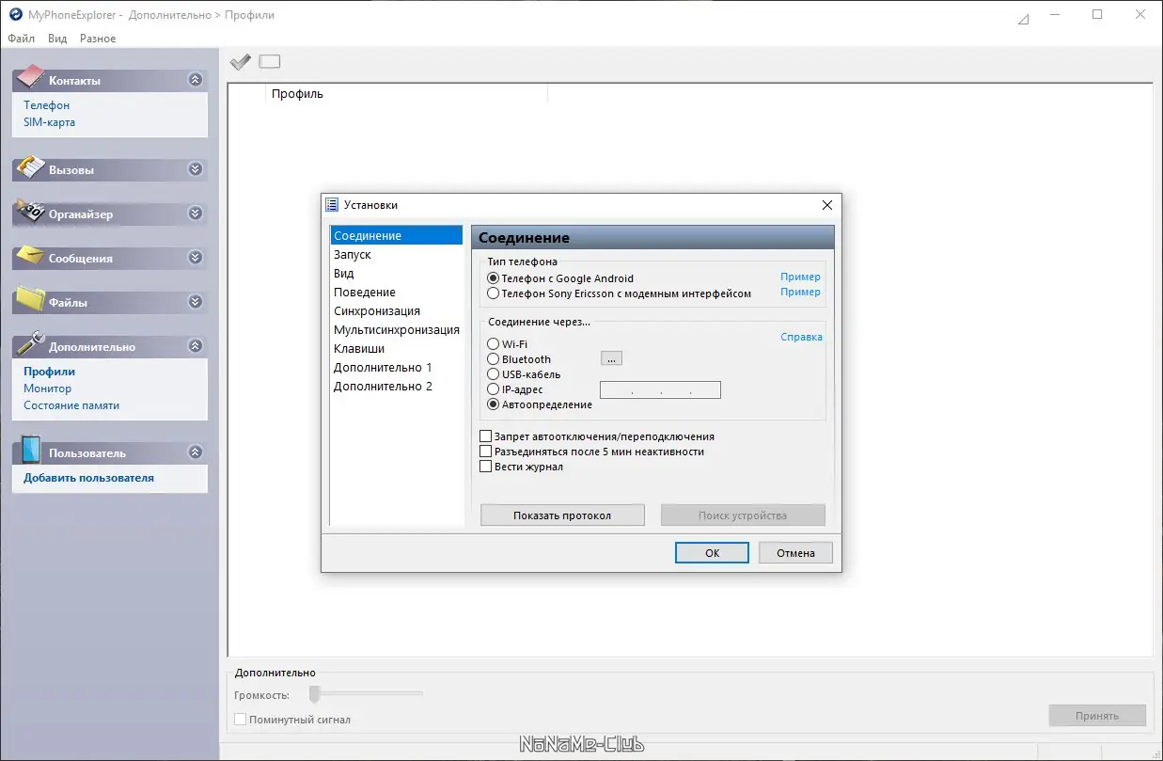Expand the Сообщения section chevron

[195, 258]
